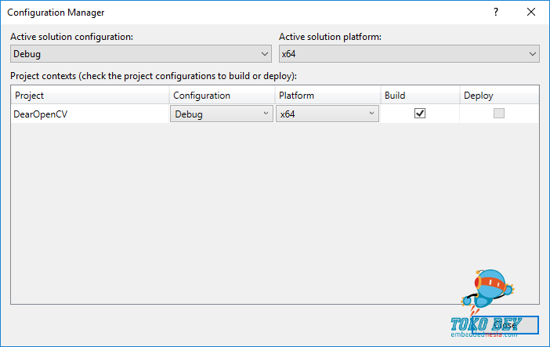This screenshot has width=550, height=347.
Task: Click the Close button at bottom
Action: [x=505, y=325]
